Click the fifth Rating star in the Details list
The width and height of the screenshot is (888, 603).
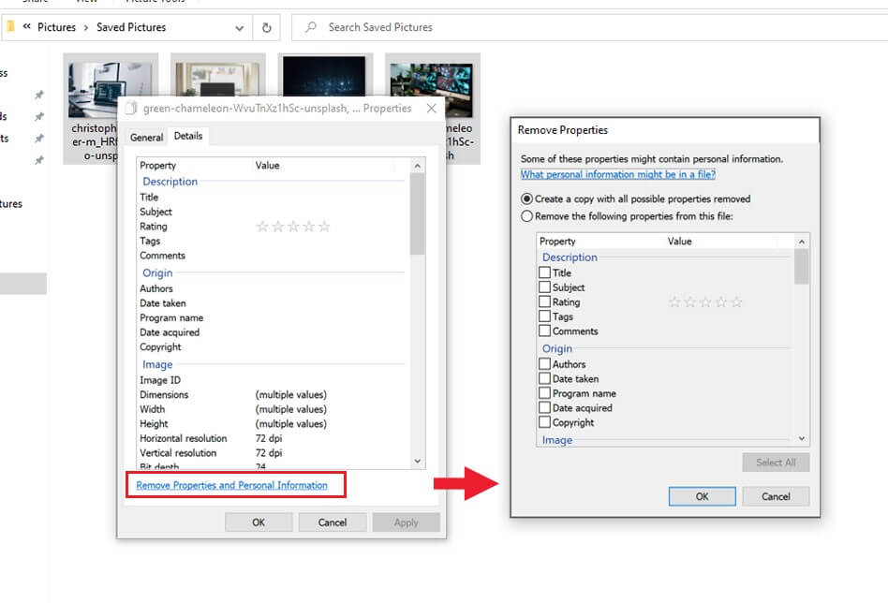(x=324, y=226)
